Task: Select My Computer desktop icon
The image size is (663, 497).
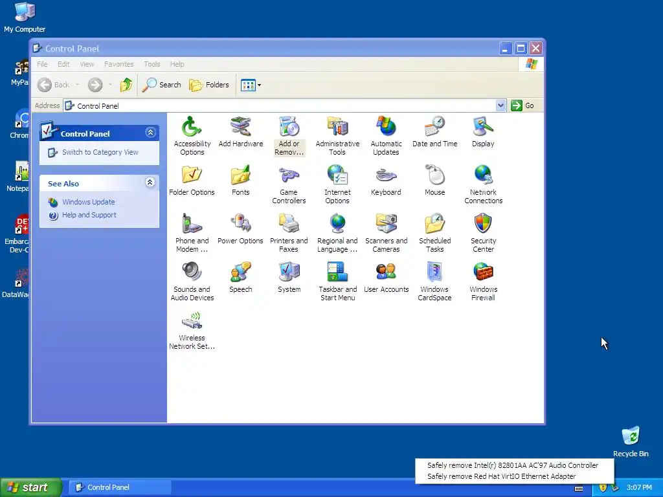Action: point(25,17)
